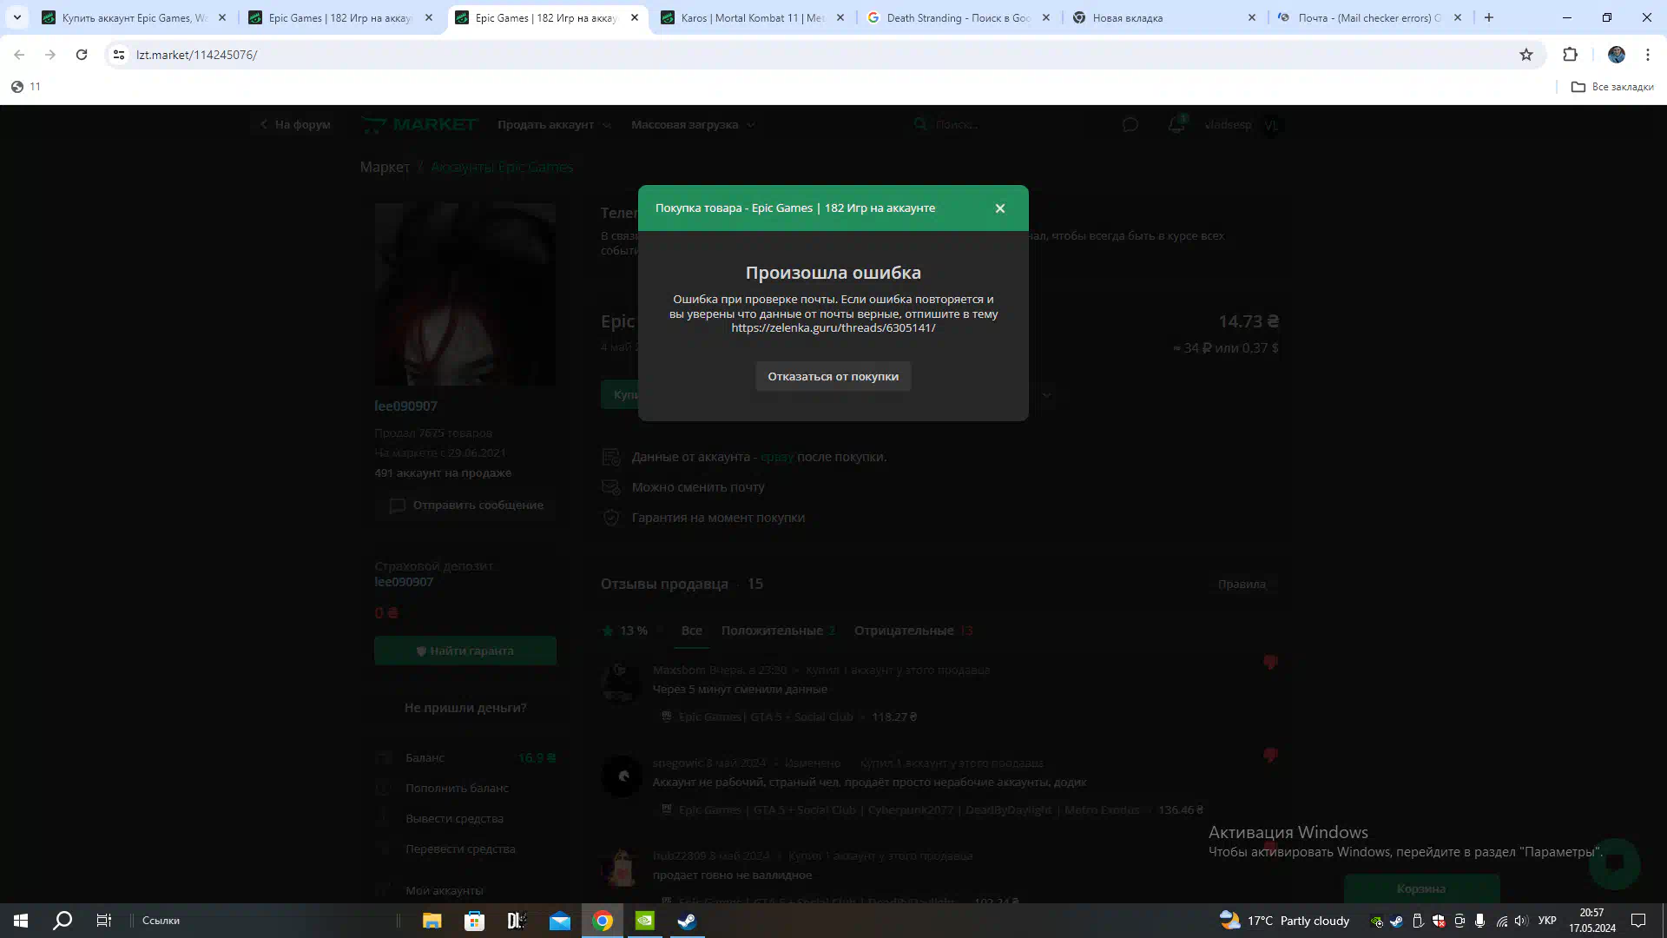The image size is (1667, 938).
Task: Open the Chrome three-dot menu
Action: [1648, 55]
